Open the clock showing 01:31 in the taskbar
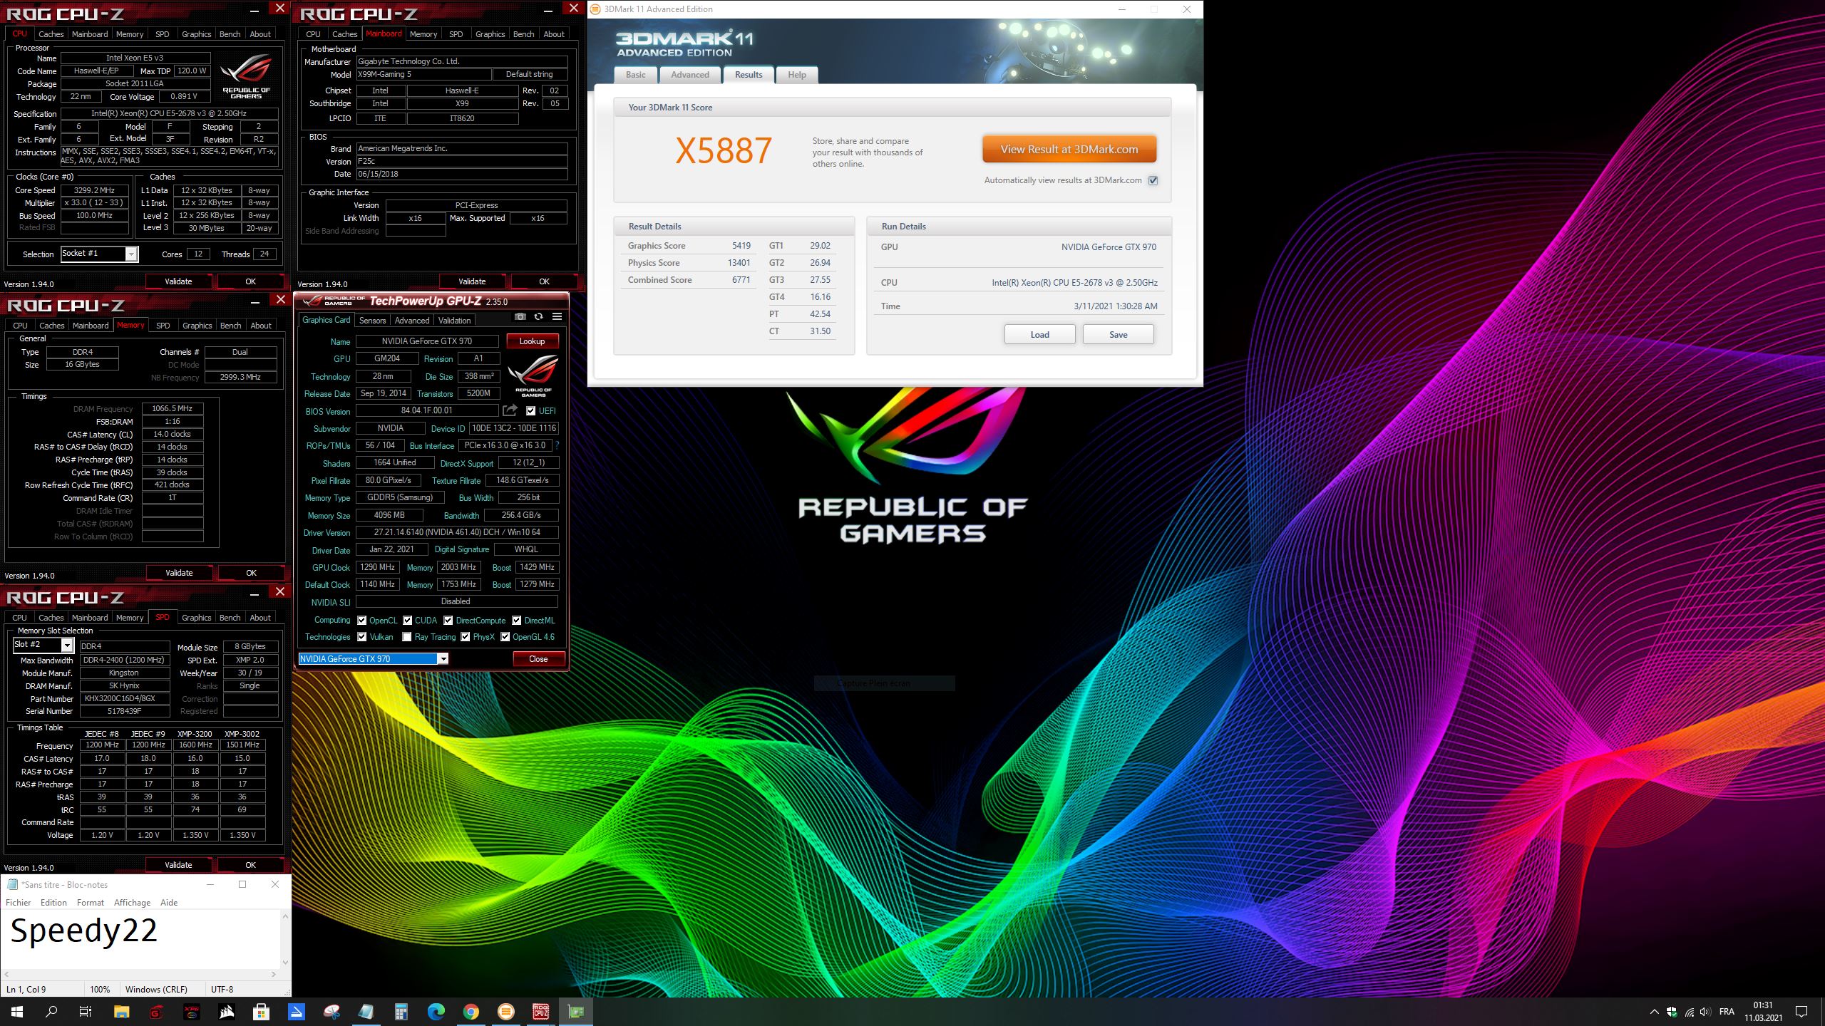The image size is (1825, 1026). [x=1763, y=1012]
